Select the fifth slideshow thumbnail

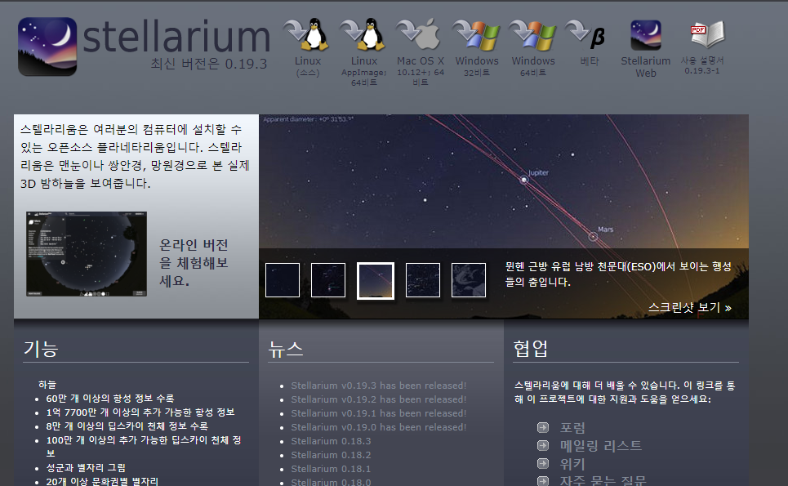(469, 280)
